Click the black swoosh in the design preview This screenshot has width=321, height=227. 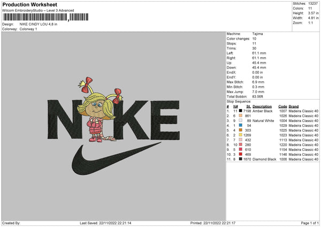pyautogui.click(x=116, y=159)
